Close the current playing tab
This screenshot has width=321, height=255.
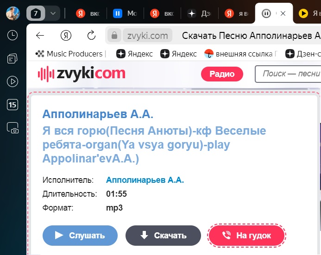coord(283,13)
